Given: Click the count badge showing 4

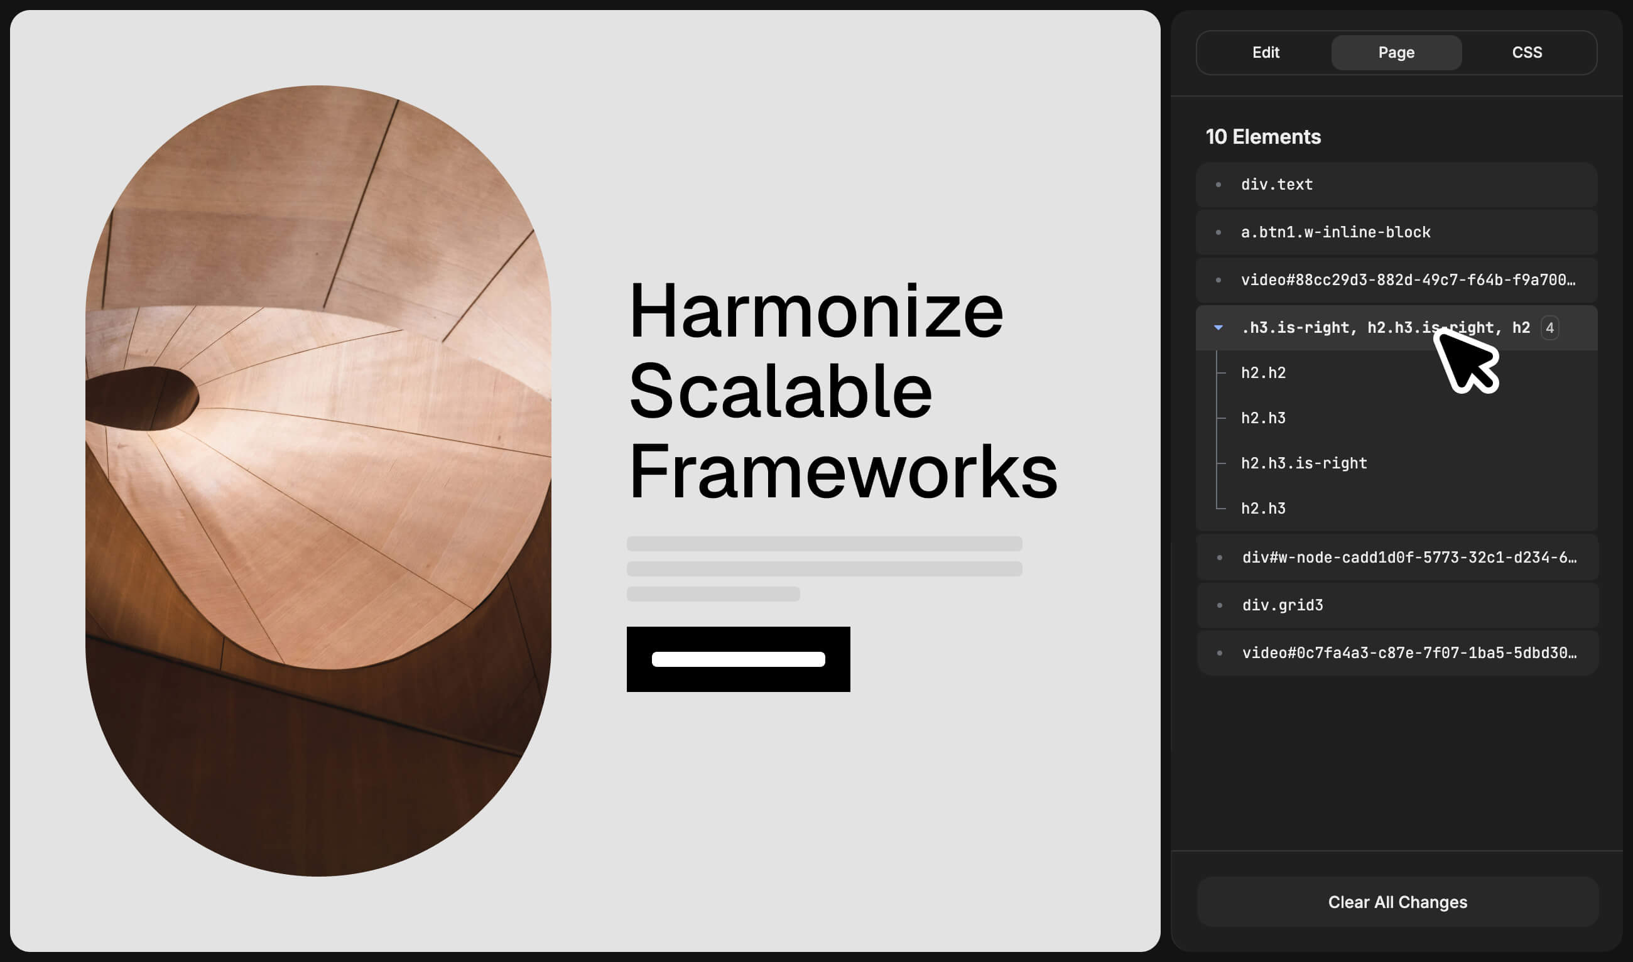Looking at the screenshot, I should 1549,328.
